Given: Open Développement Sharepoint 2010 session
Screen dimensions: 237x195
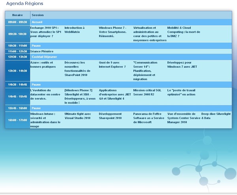Looking at the screenshot, I should tap(110, 116).
